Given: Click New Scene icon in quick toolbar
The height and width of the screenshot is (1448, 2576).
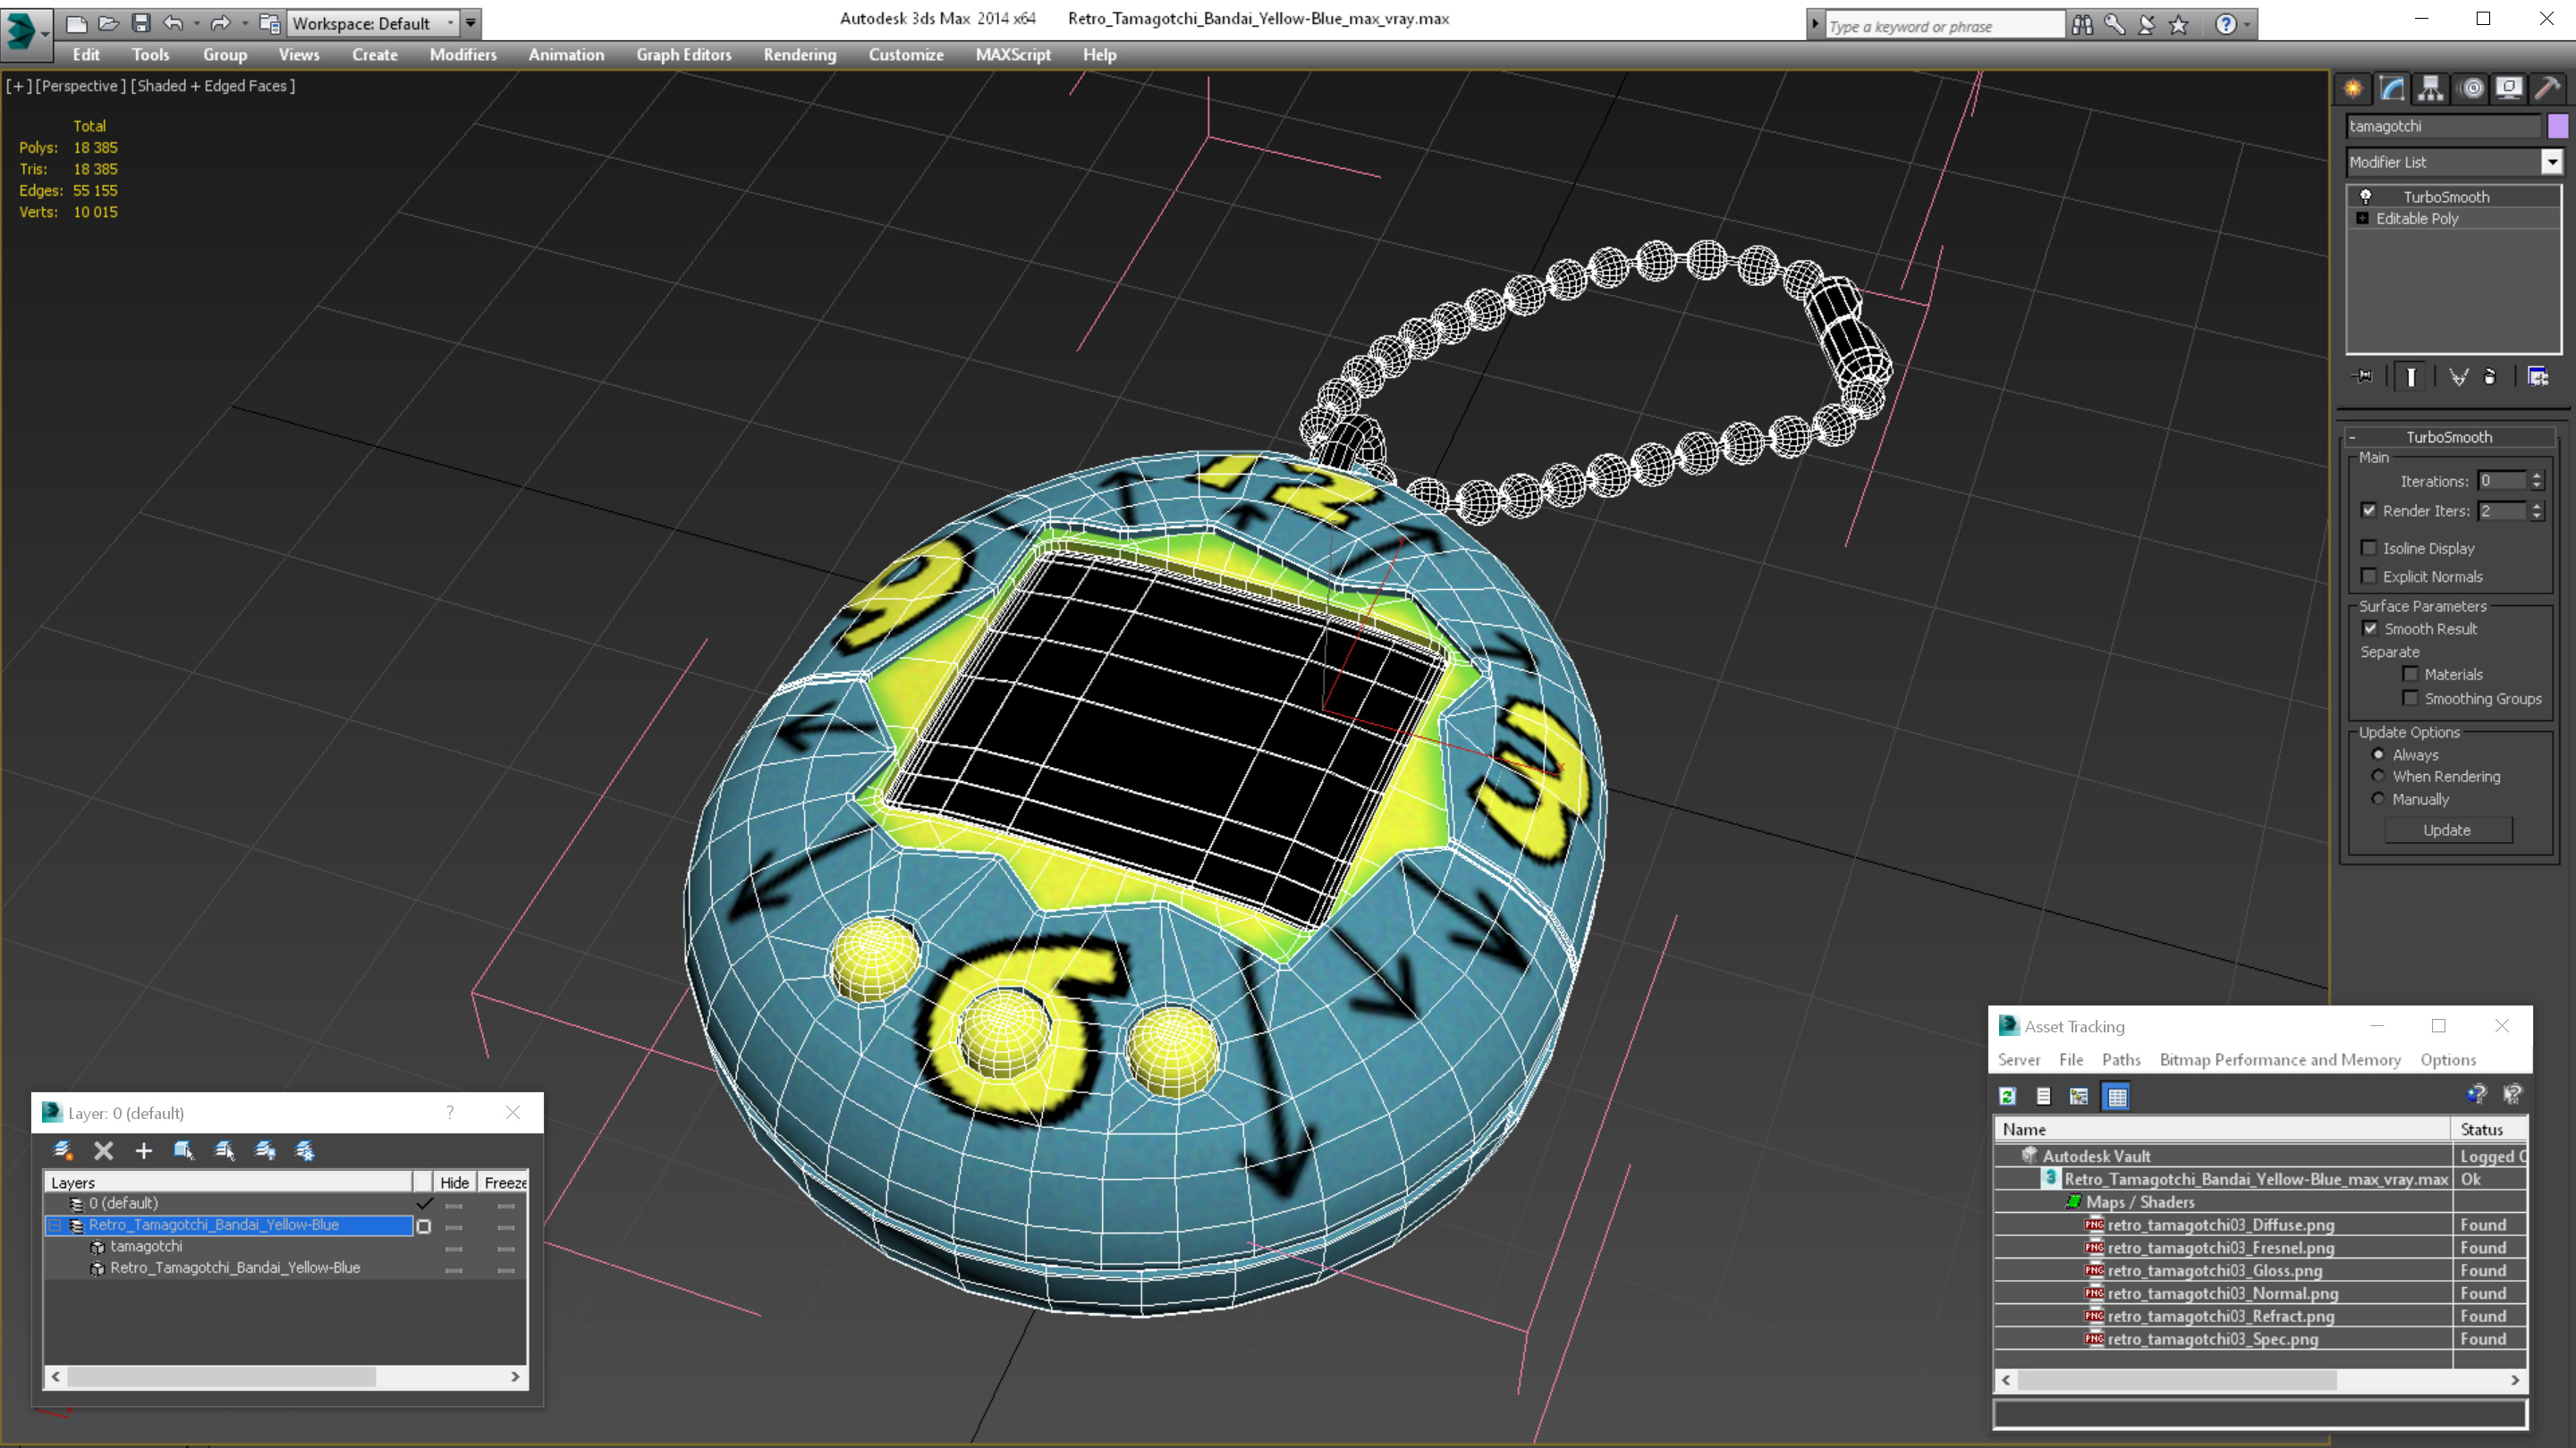Looking at the screenshot, I should tap(76, 23).
